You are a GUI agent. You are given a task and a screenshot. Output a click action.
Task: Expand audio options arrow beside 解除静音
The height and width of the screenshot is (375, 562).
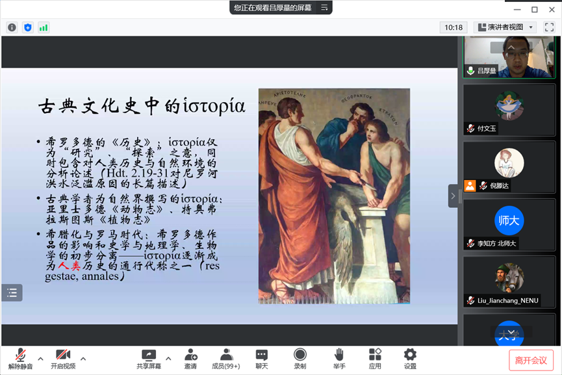(x=40, y=358)
